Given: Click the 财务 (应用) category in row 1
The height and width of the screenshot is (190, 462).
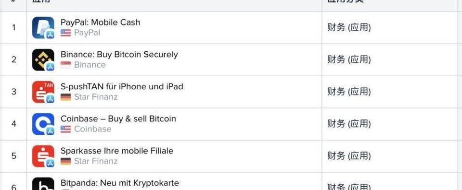Looking at the screenshot, I should [349, 28].
